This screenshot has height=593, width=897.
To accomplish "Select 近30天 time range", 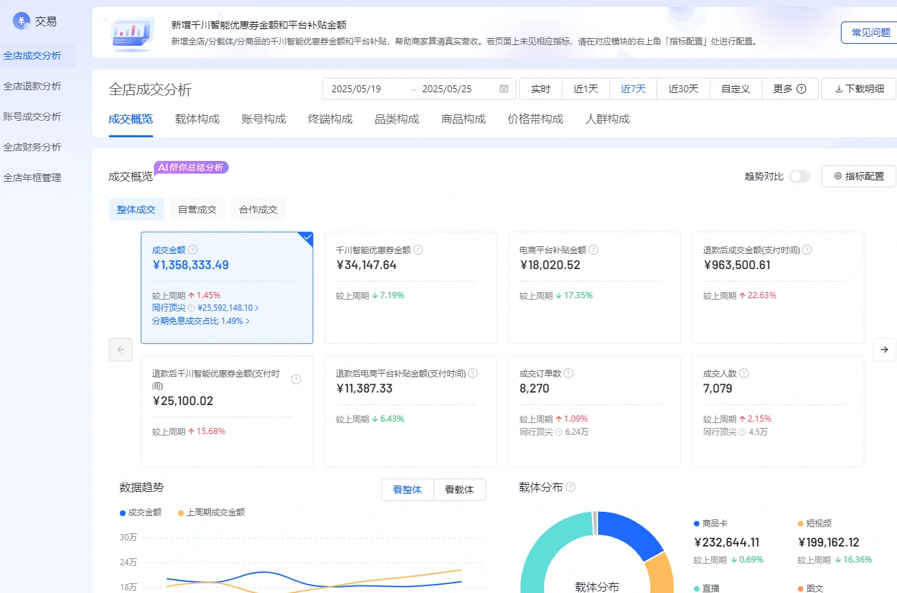I will click(x=683, y=89).
